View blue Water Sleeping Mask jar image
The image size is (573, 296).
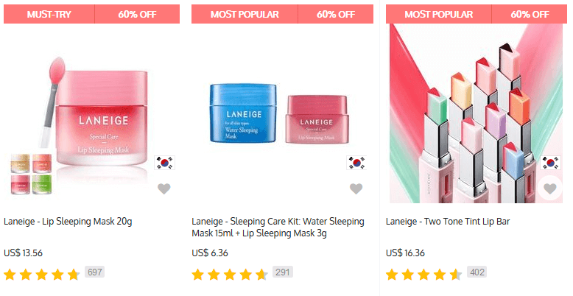[x=243, y=113]
